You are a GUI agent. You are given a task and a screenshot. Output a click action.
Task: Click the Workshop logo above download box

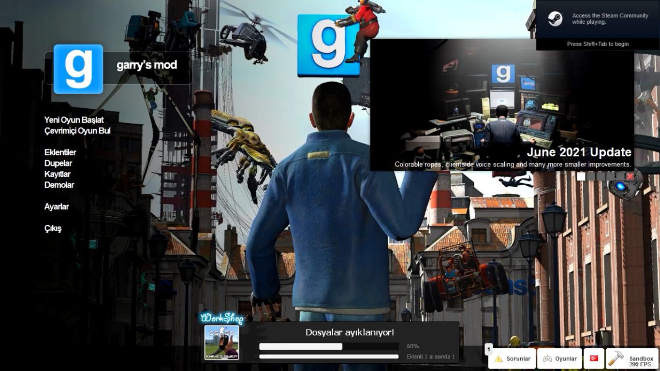pos(222,318)
